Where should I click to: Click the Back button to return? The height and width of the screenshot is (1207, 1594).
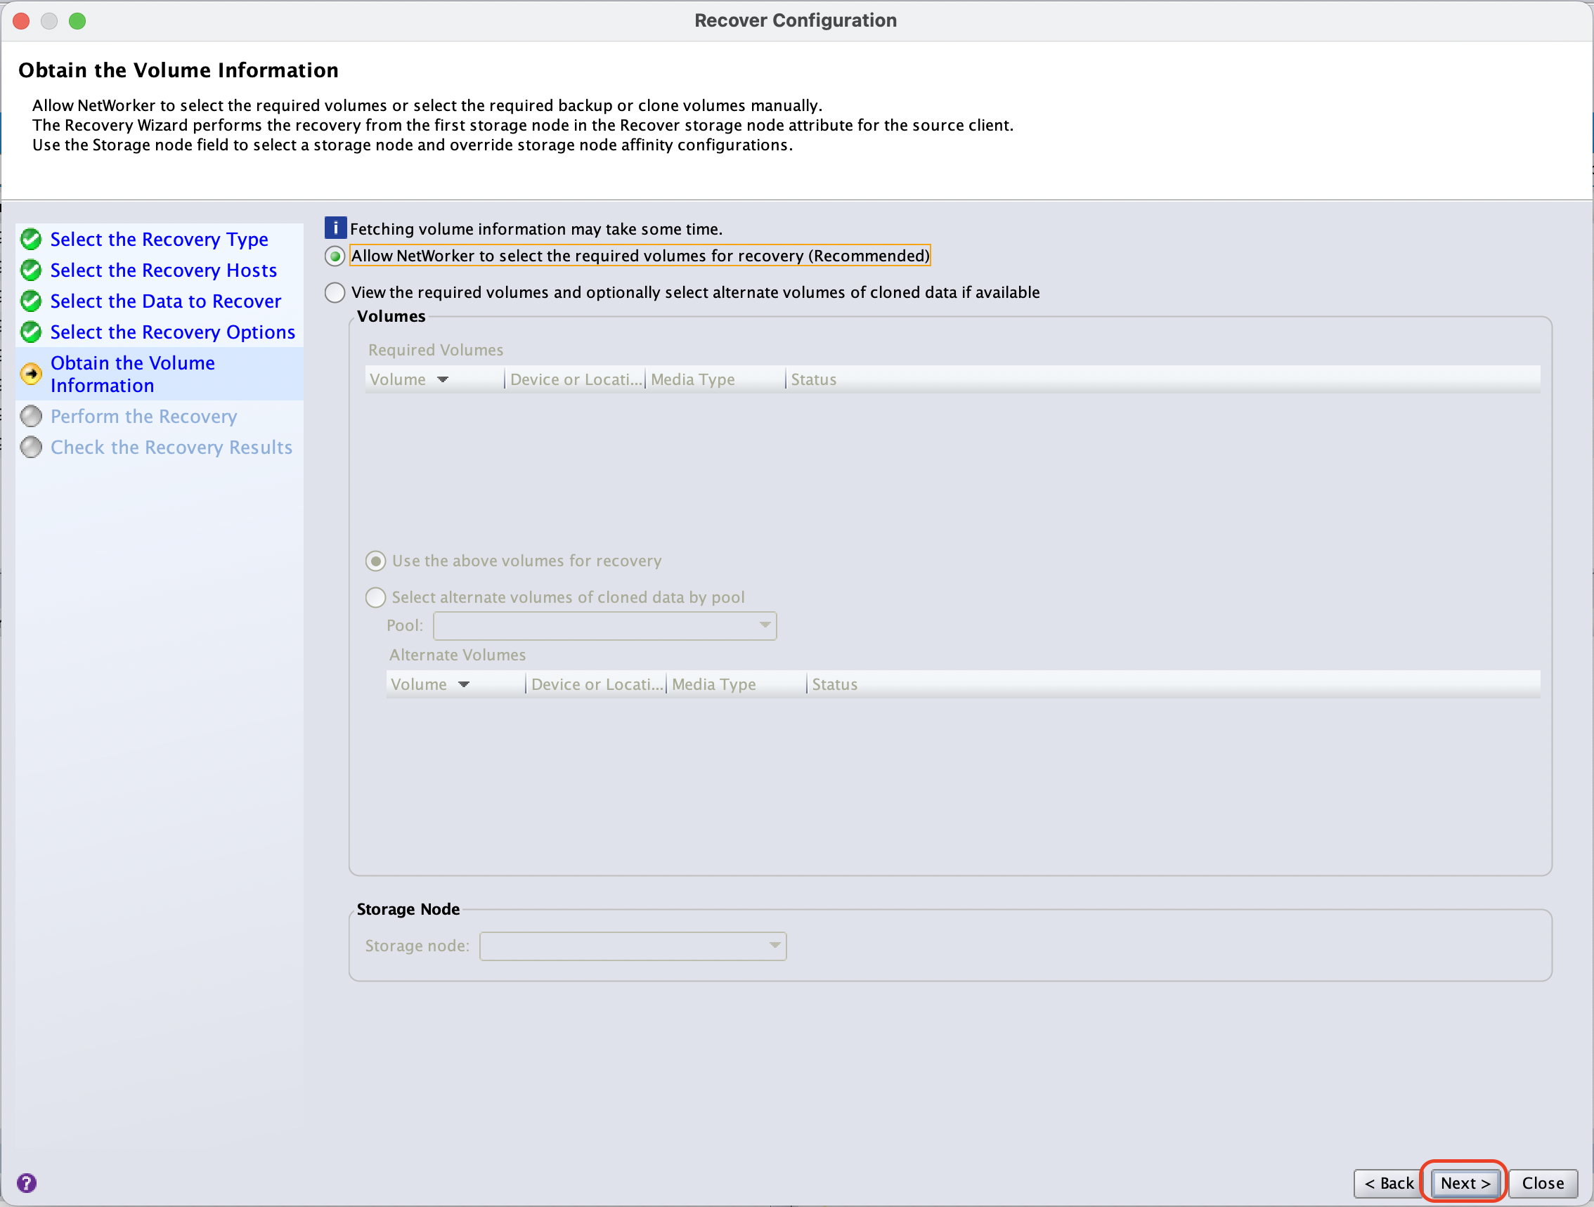tap(1386, 1182)
